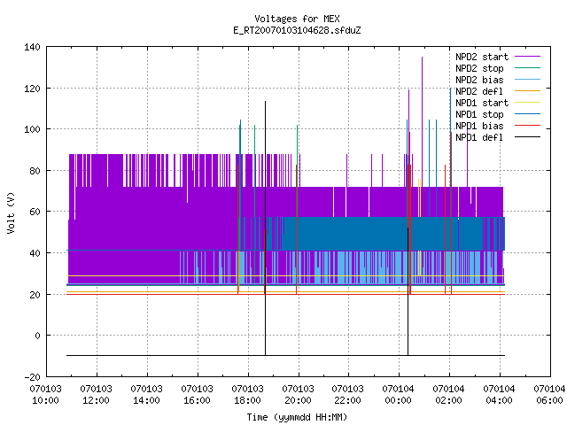Click the 'NPD2 stop' legend label
This screenshot has width=567, height=425.
click(479, 68)
